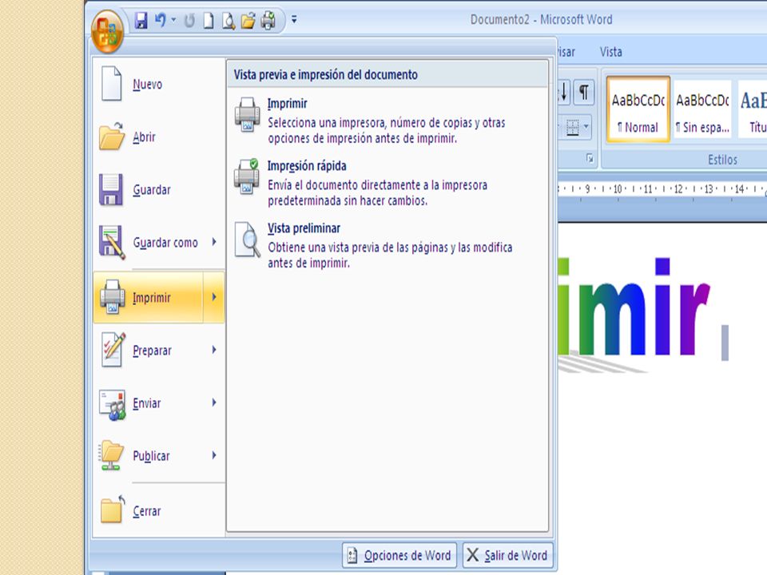Image resolution: width=767 pixels, height=575 pixels.
Task: Click the Cerrar folder icon
Action: tap(113, 510)
